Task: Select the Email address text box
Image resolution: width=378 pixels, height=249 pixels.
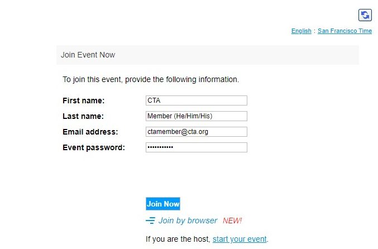Action: pos(196,132)
